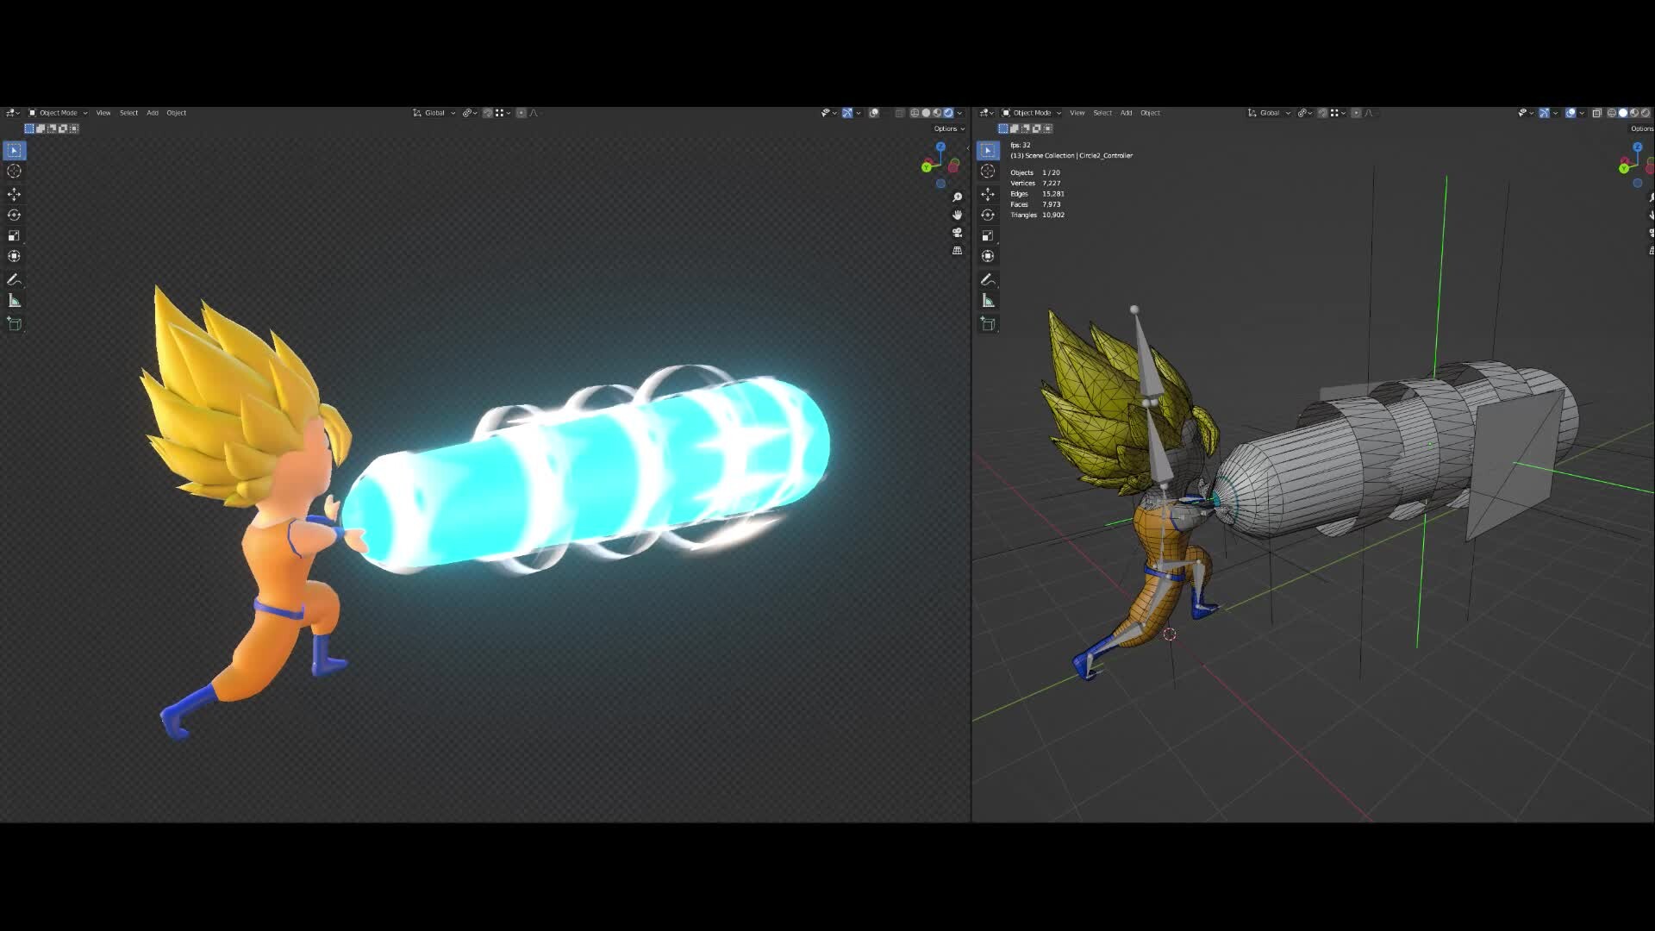
Task: Open pivot point dropdown in left viewport
Action: [469, 113]
